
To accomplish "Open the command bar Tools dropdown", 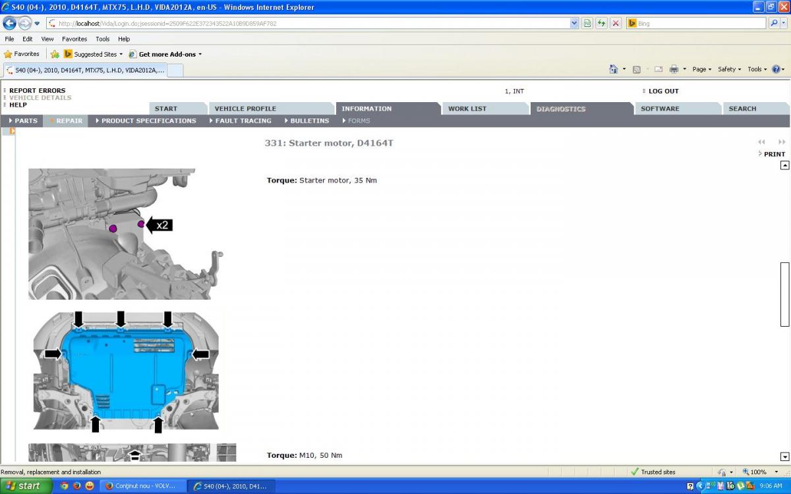I will click(x=757, y=69).
